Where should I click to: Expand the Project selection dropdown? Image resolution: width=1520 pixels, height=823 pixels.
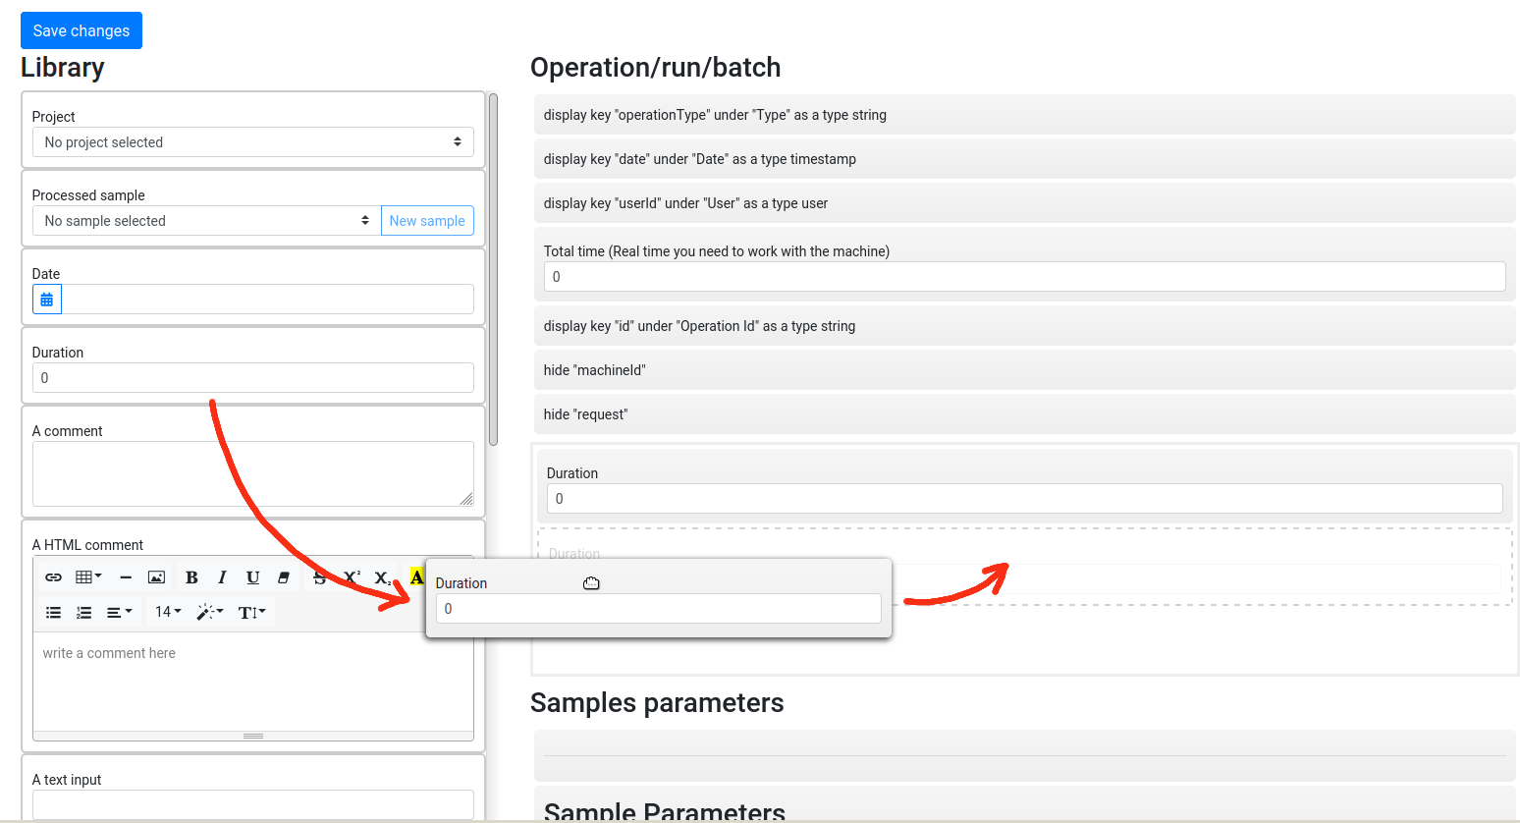[x=253, y=142]
